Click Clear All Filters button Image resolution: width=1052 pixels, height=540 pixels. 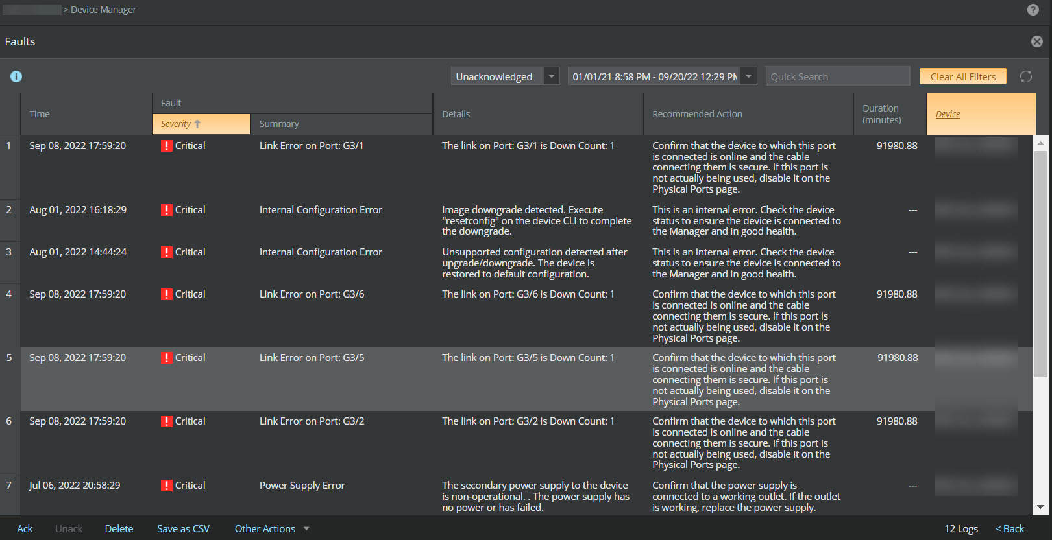point(963,76)
